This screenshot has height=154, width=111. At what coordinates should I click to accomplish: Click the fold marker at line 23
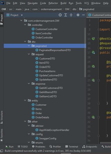point(99,81)
